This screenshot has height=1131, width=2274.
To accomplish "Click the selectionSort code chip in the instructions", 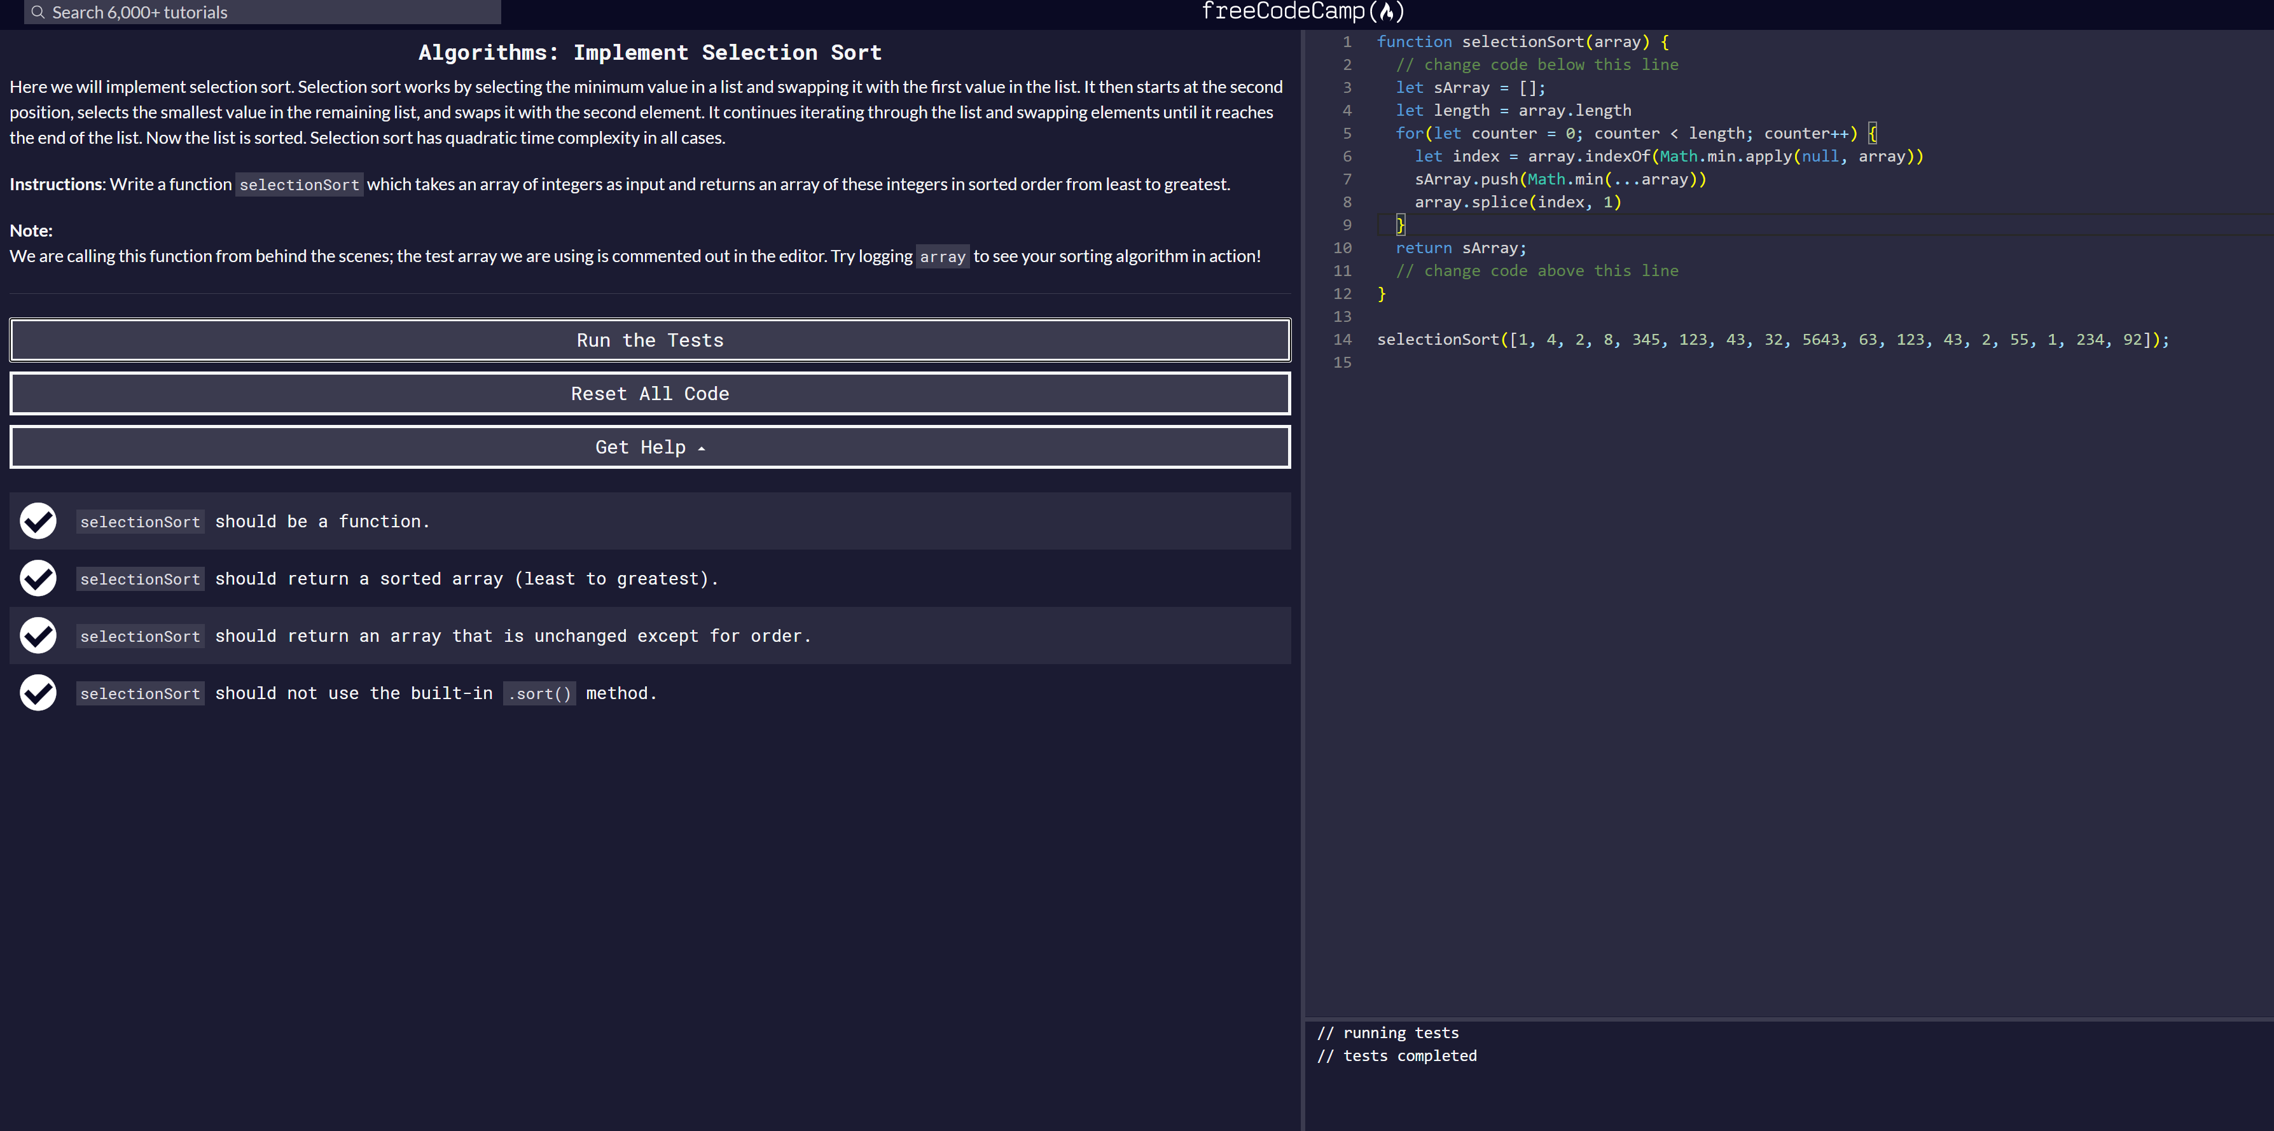I will [x=298, y=184].
